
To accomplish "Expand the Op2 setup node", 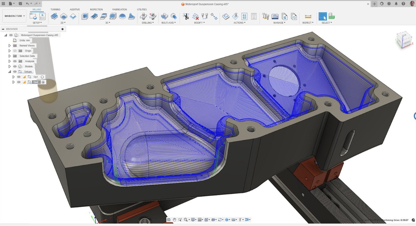I will (x=13, y=82).
